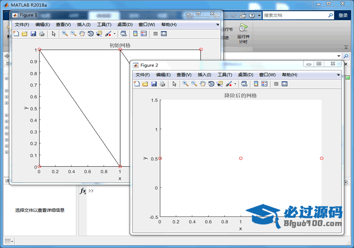Viewport: 354px width, 248px height.
Task: Click New Figure icon in Figure 1 toolbar
Action: pyautogui.click(x=16, y=34)
